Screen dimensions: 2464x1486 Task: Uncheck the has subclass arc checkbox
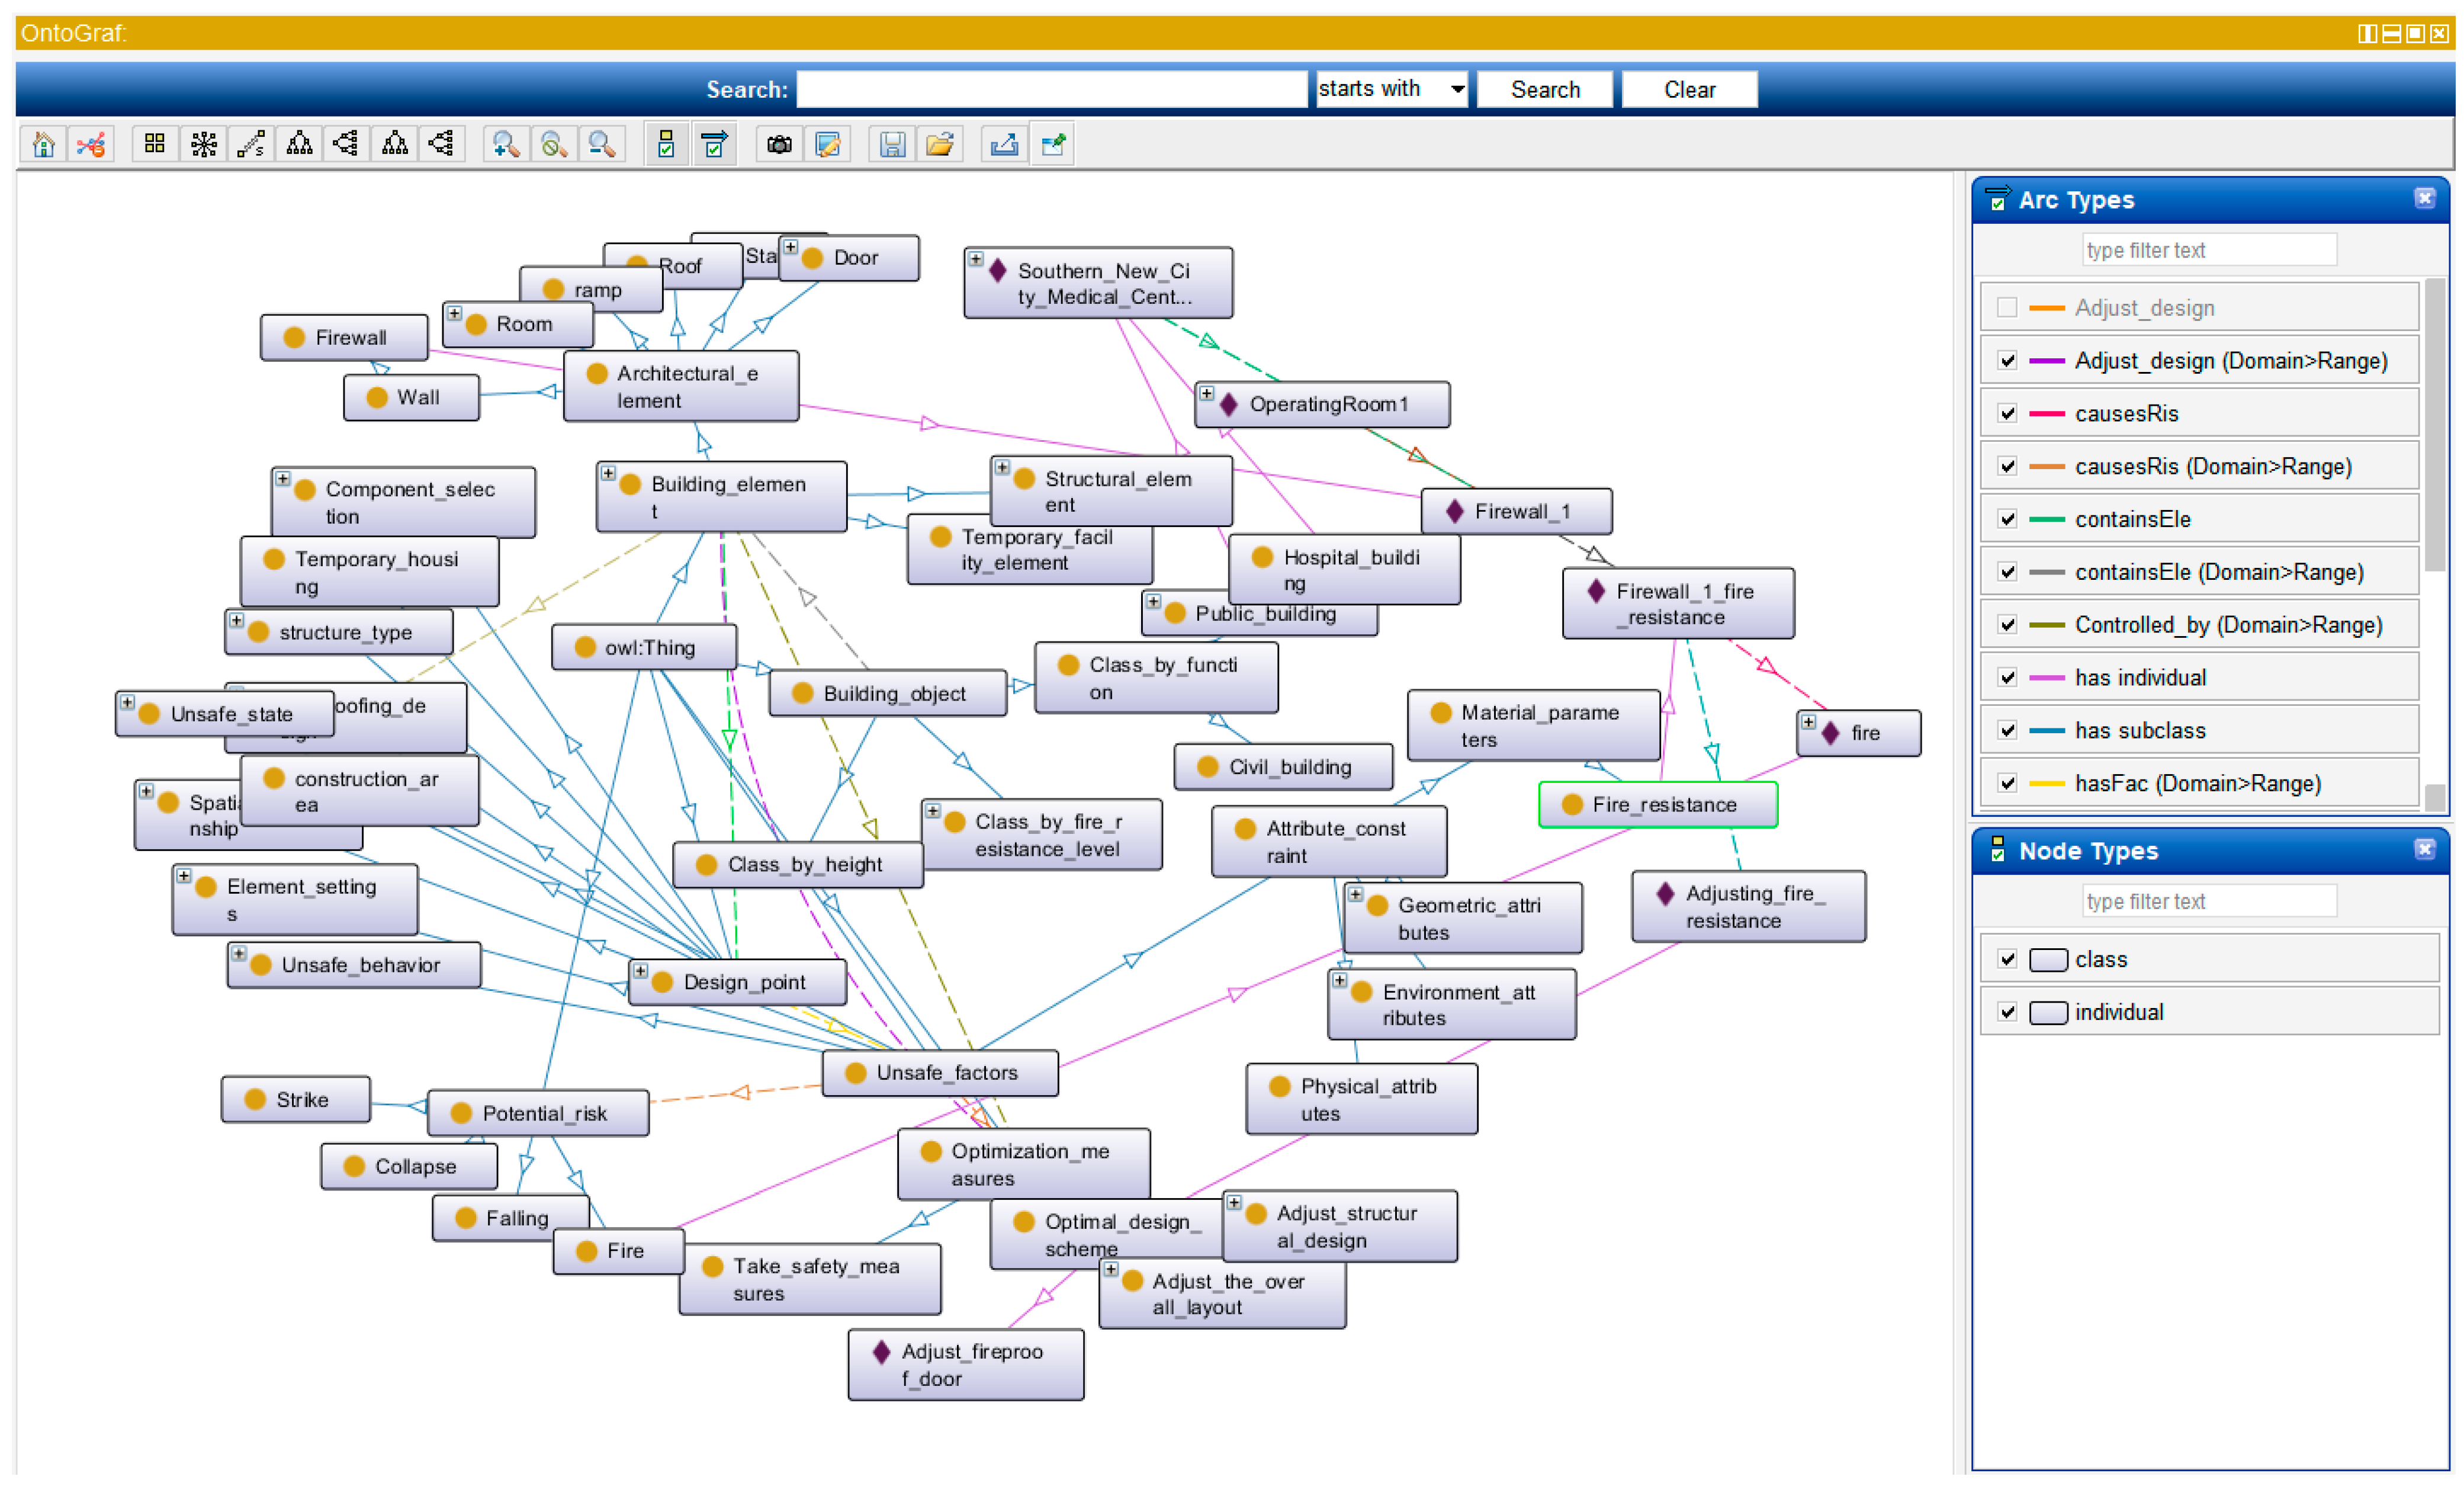tap(2007, 730)
